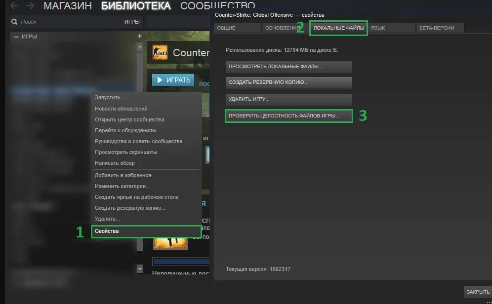Close properties with ЗАКРЫТЬ button
Image resolution: width=492 pixels, height=304 pixels.
tap(478, 292)
